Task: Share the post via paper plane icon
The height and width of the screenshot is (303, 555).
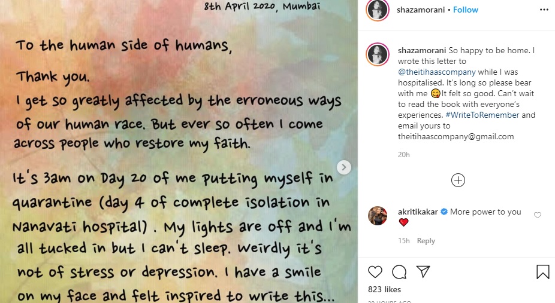Action: (423, 272)
